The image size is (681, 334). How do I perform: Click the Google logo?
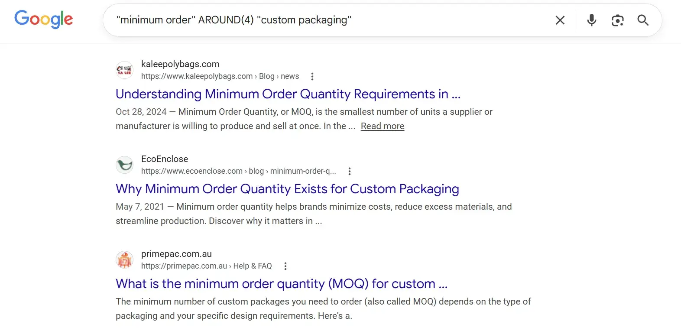point(43,19)
